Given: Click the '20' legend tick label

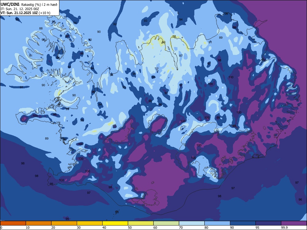Looking at the screenshot, I should click(53, 228).
